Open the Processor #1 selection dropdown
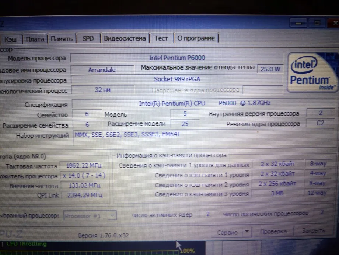Screen dimensions: 339x255 tap(90, 216)
